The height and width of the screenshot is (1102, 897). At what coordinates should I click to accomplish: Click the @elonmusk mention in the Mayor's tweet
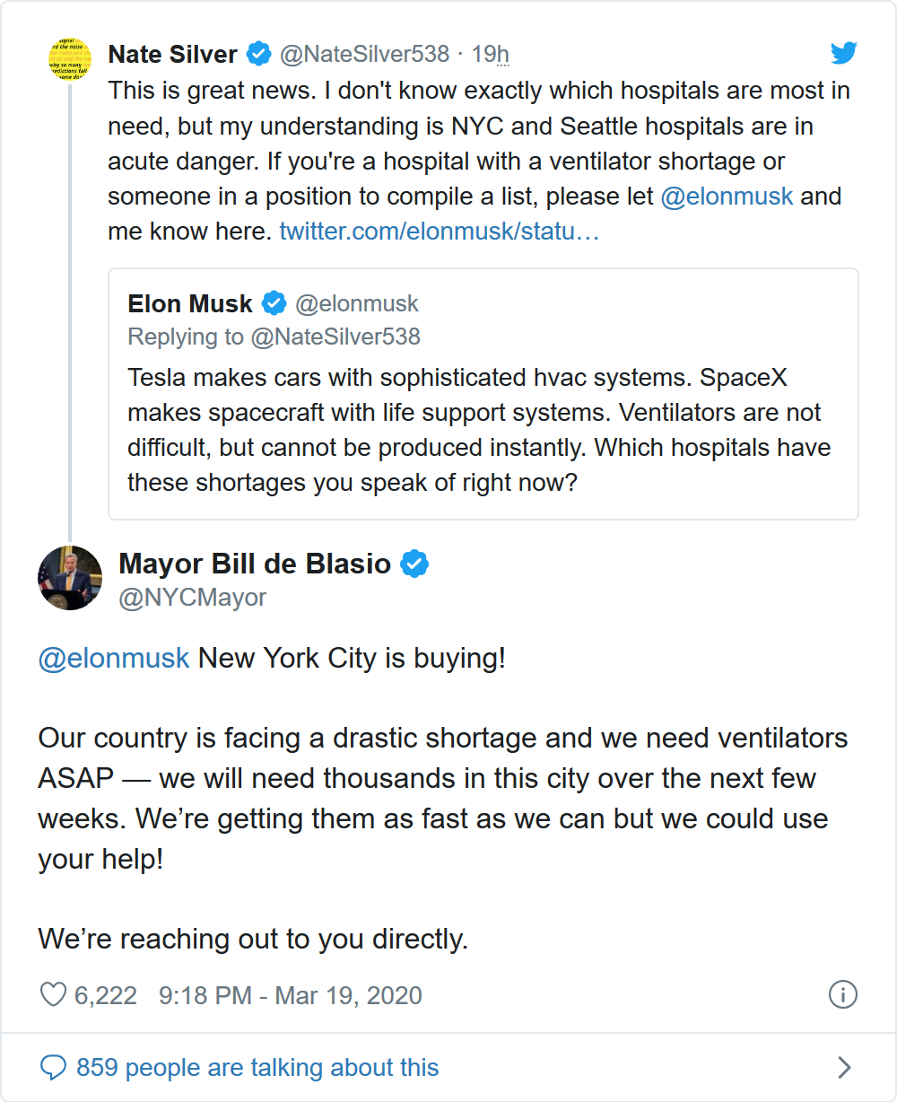(x=114, y=658)
